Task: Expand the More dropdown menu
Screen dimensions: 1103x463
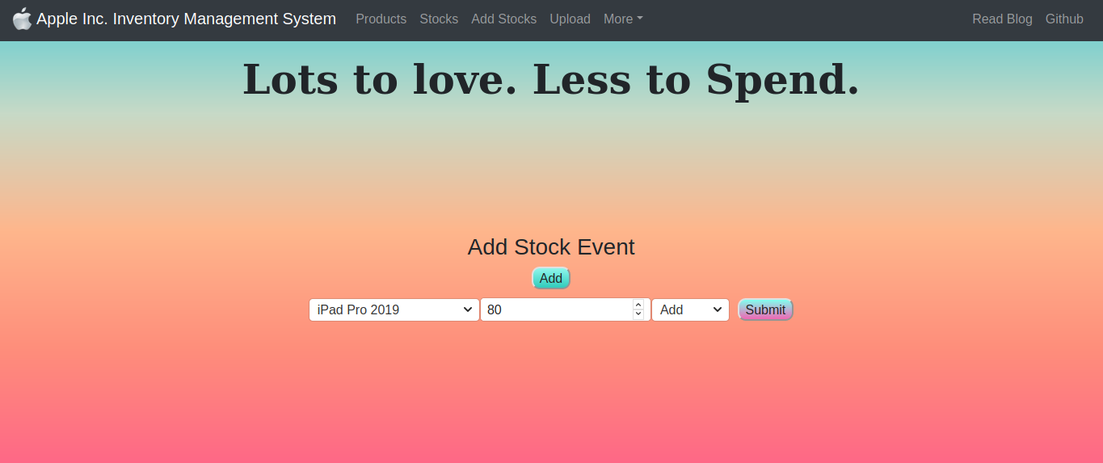Action: (x=623, y=19)
